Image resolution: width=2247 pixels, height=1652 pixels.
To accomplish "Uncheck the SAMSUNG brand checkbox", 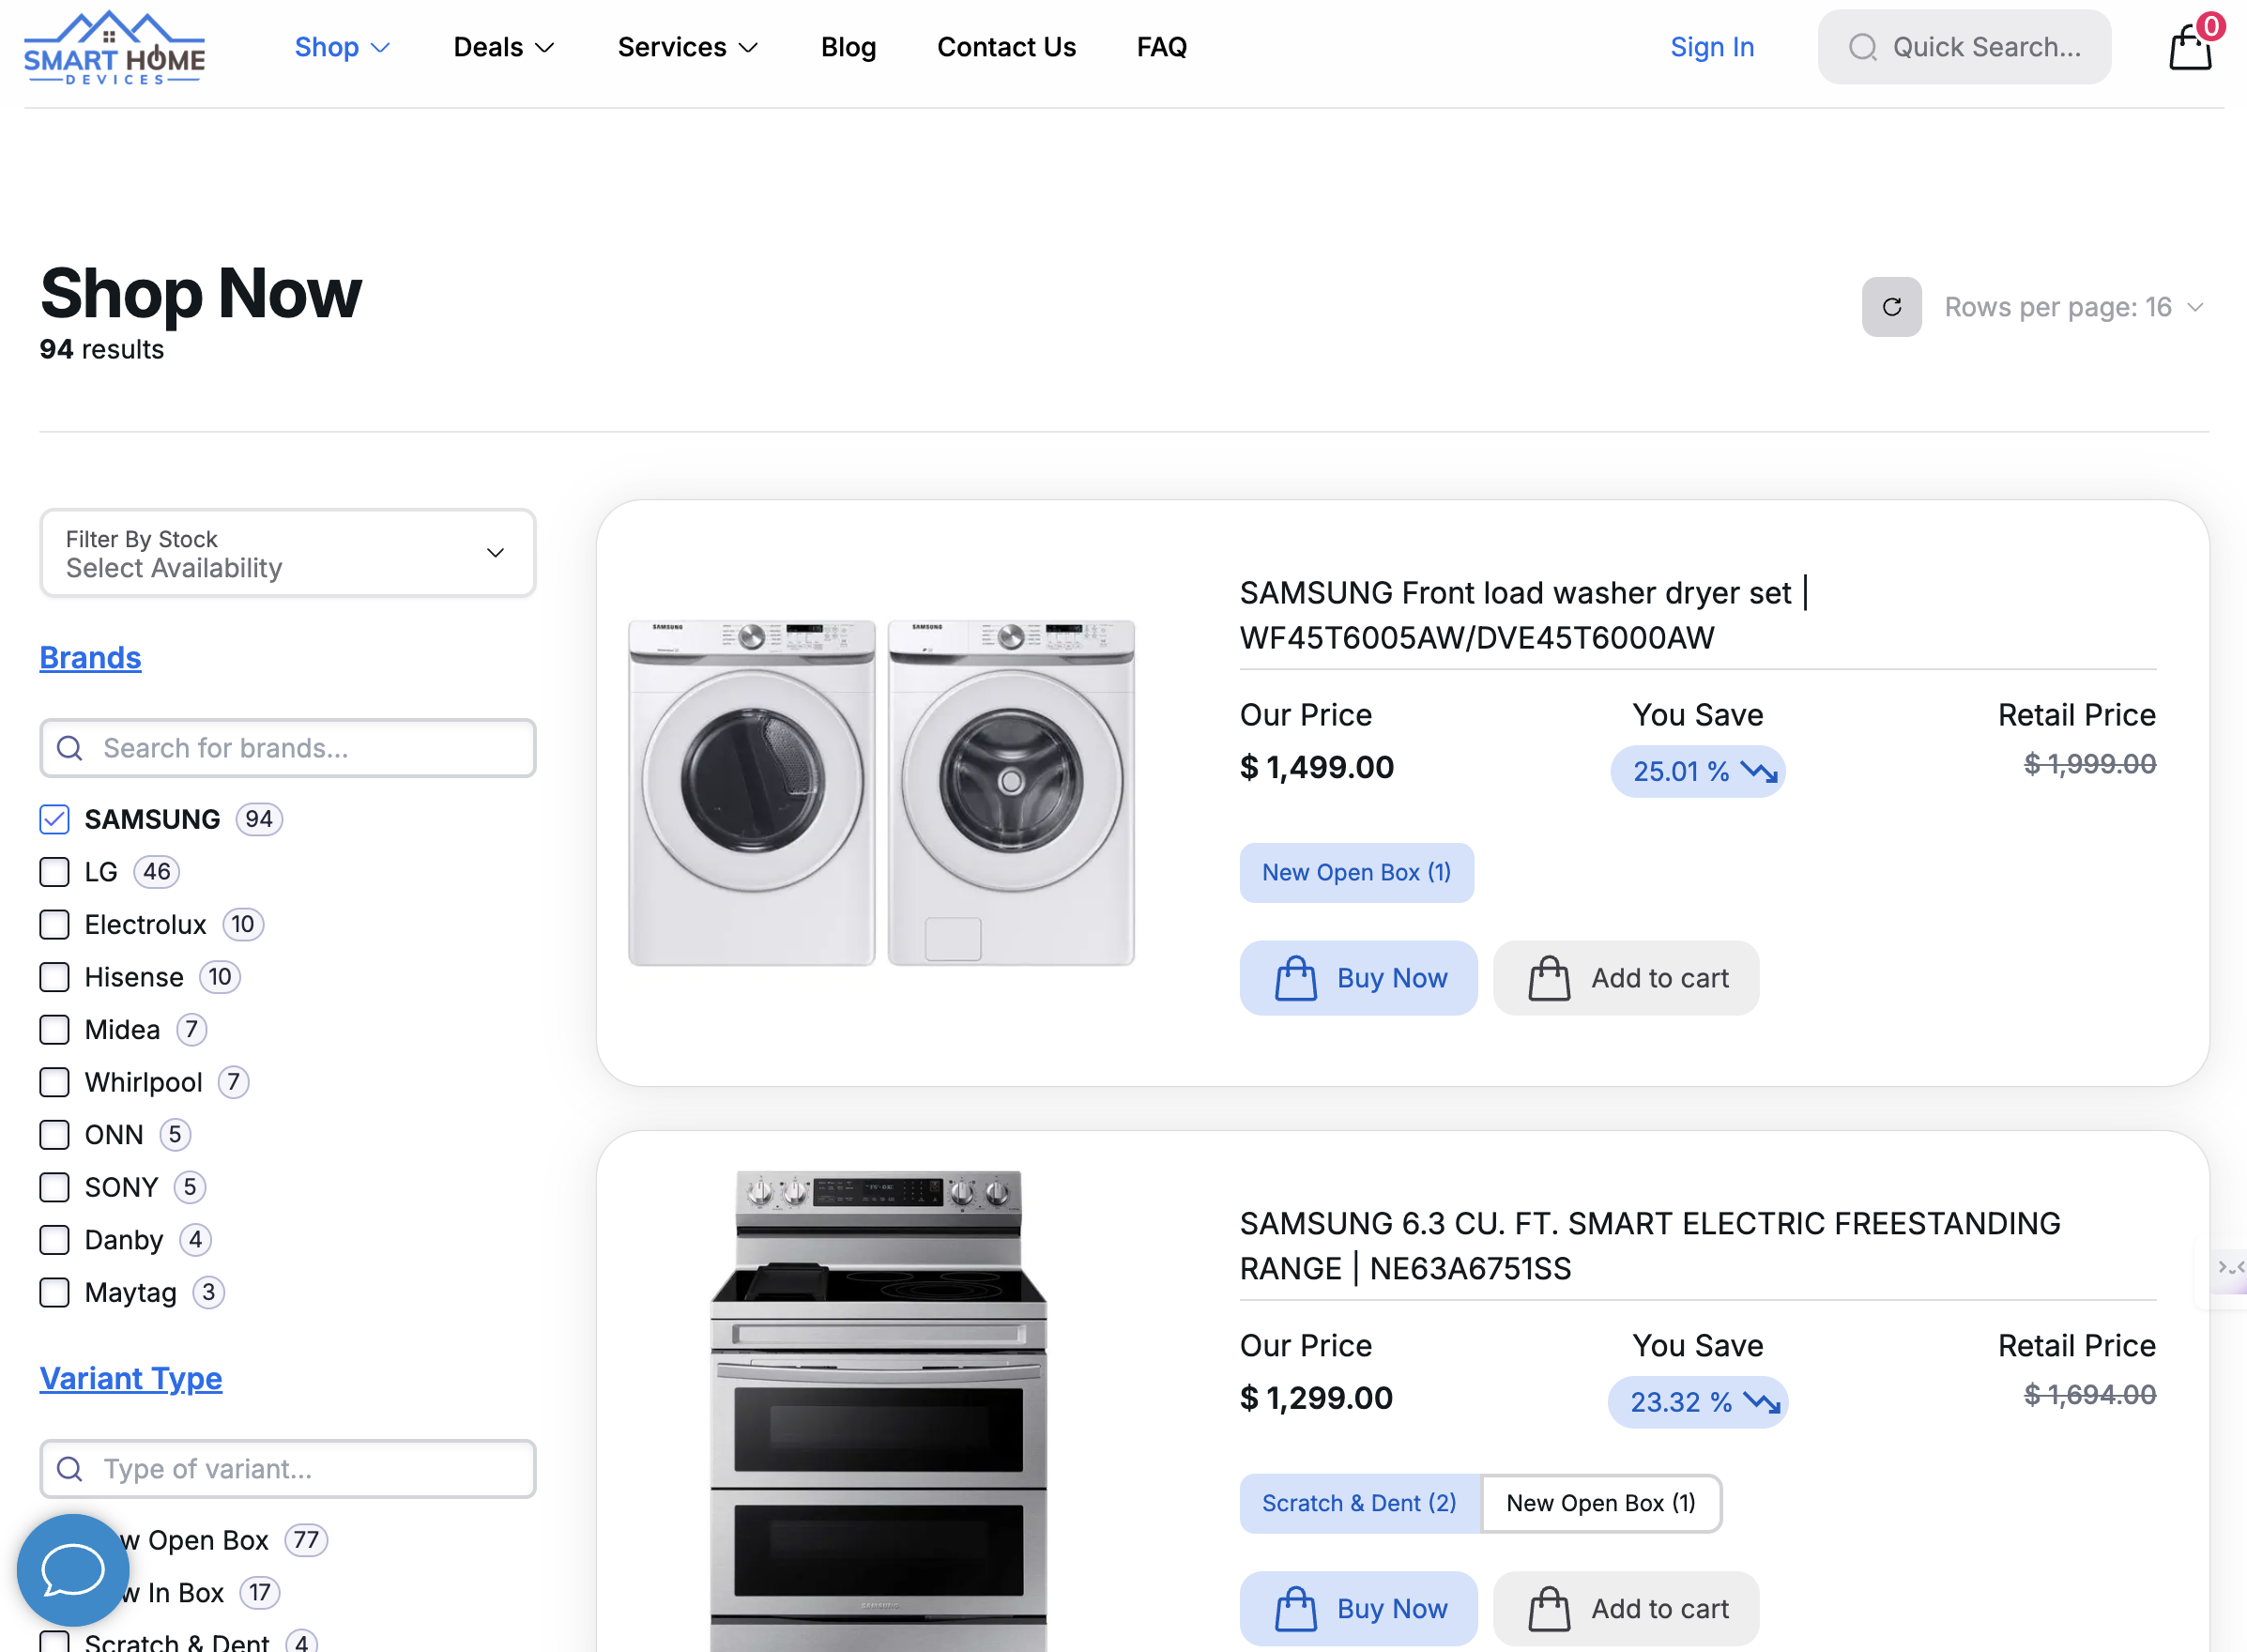I will click(x=55, y=819).
